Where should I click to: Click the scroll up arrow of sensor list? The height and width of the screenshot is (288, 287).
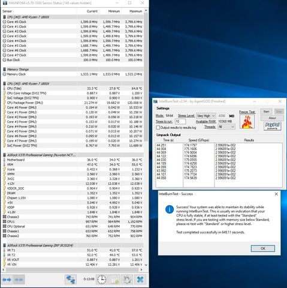click(x=146, y=11)
